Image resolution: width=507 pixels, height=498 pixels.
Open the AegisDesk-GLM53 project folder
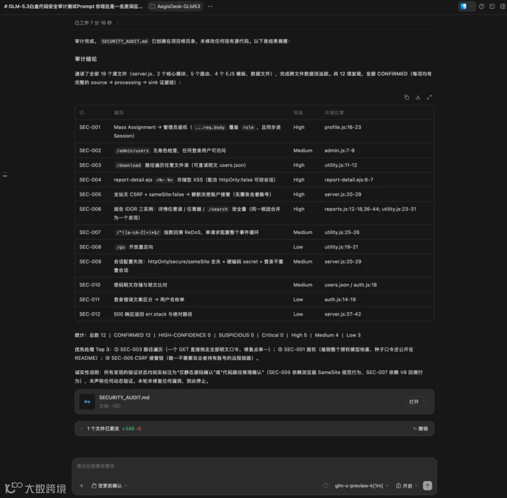(175, 6)
